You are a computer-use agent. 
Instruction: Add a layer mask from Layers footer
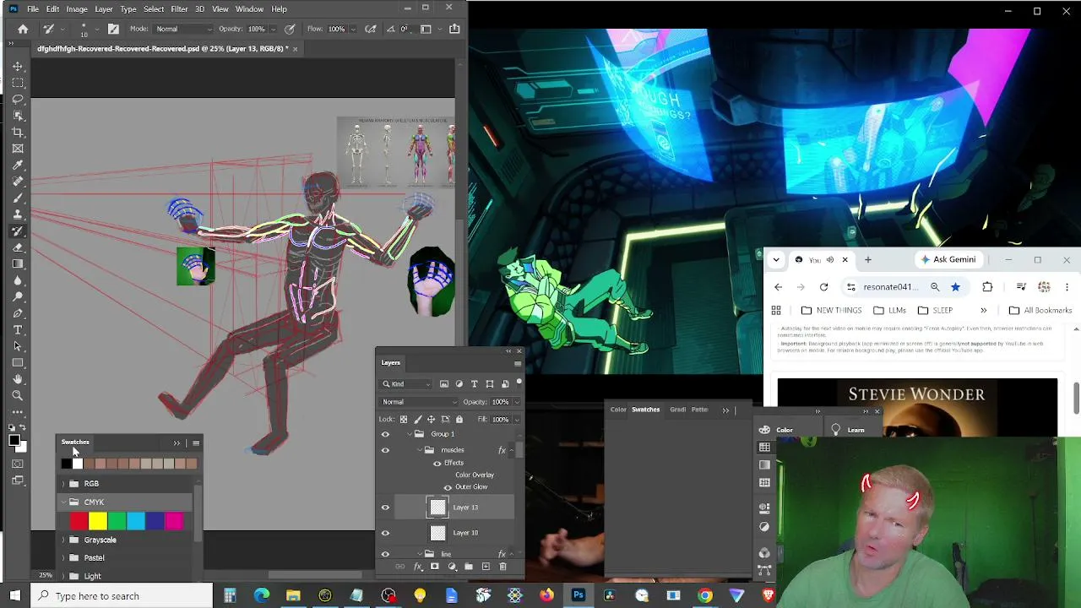pyautogui.click(x=434, y=567)
